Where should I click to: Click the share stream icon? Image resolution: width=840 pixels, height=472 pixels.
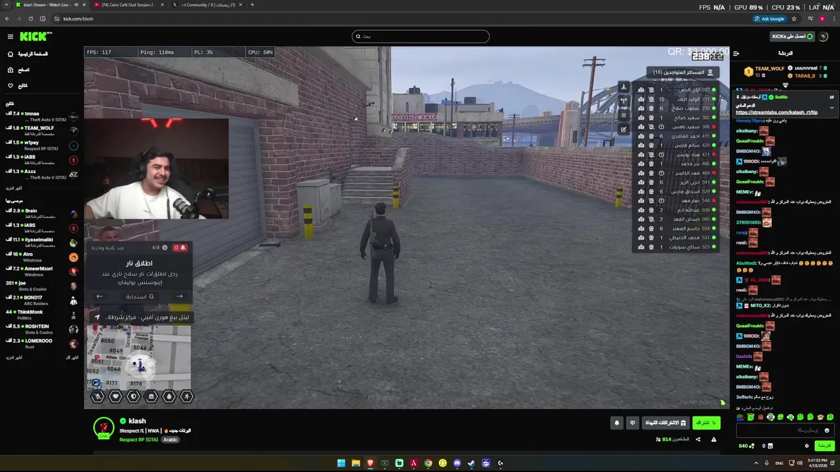click(698, 439)
